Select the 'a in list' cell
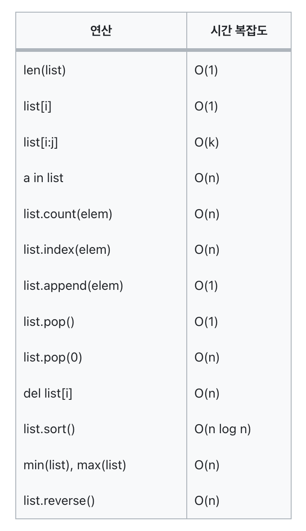Image resolution: width=306 pixels, height=531 pixels. pyautogui.click(x=101, y=178)
